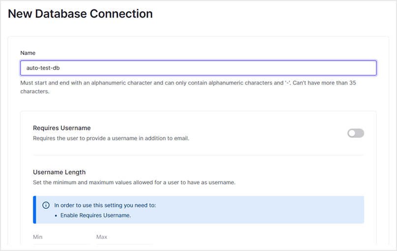Click the Requires Username heading

tap(61, 128)
